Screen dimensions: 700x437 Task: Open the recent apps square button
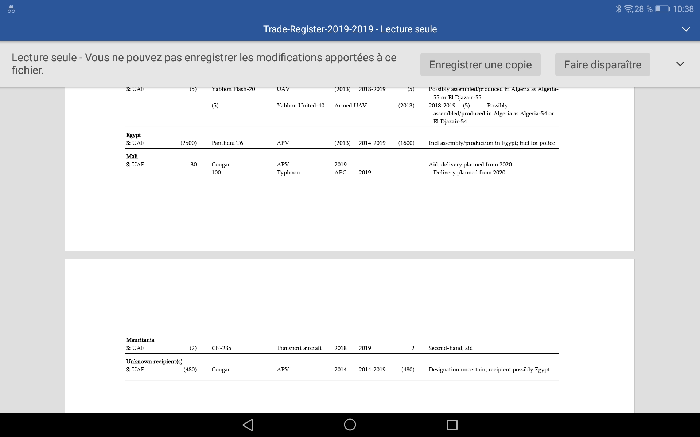tap(452, 425)
